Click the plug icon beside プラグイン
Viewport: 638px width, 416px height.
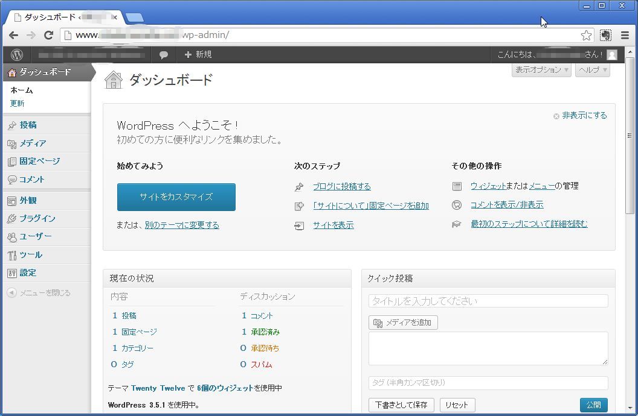click(12, 219)
